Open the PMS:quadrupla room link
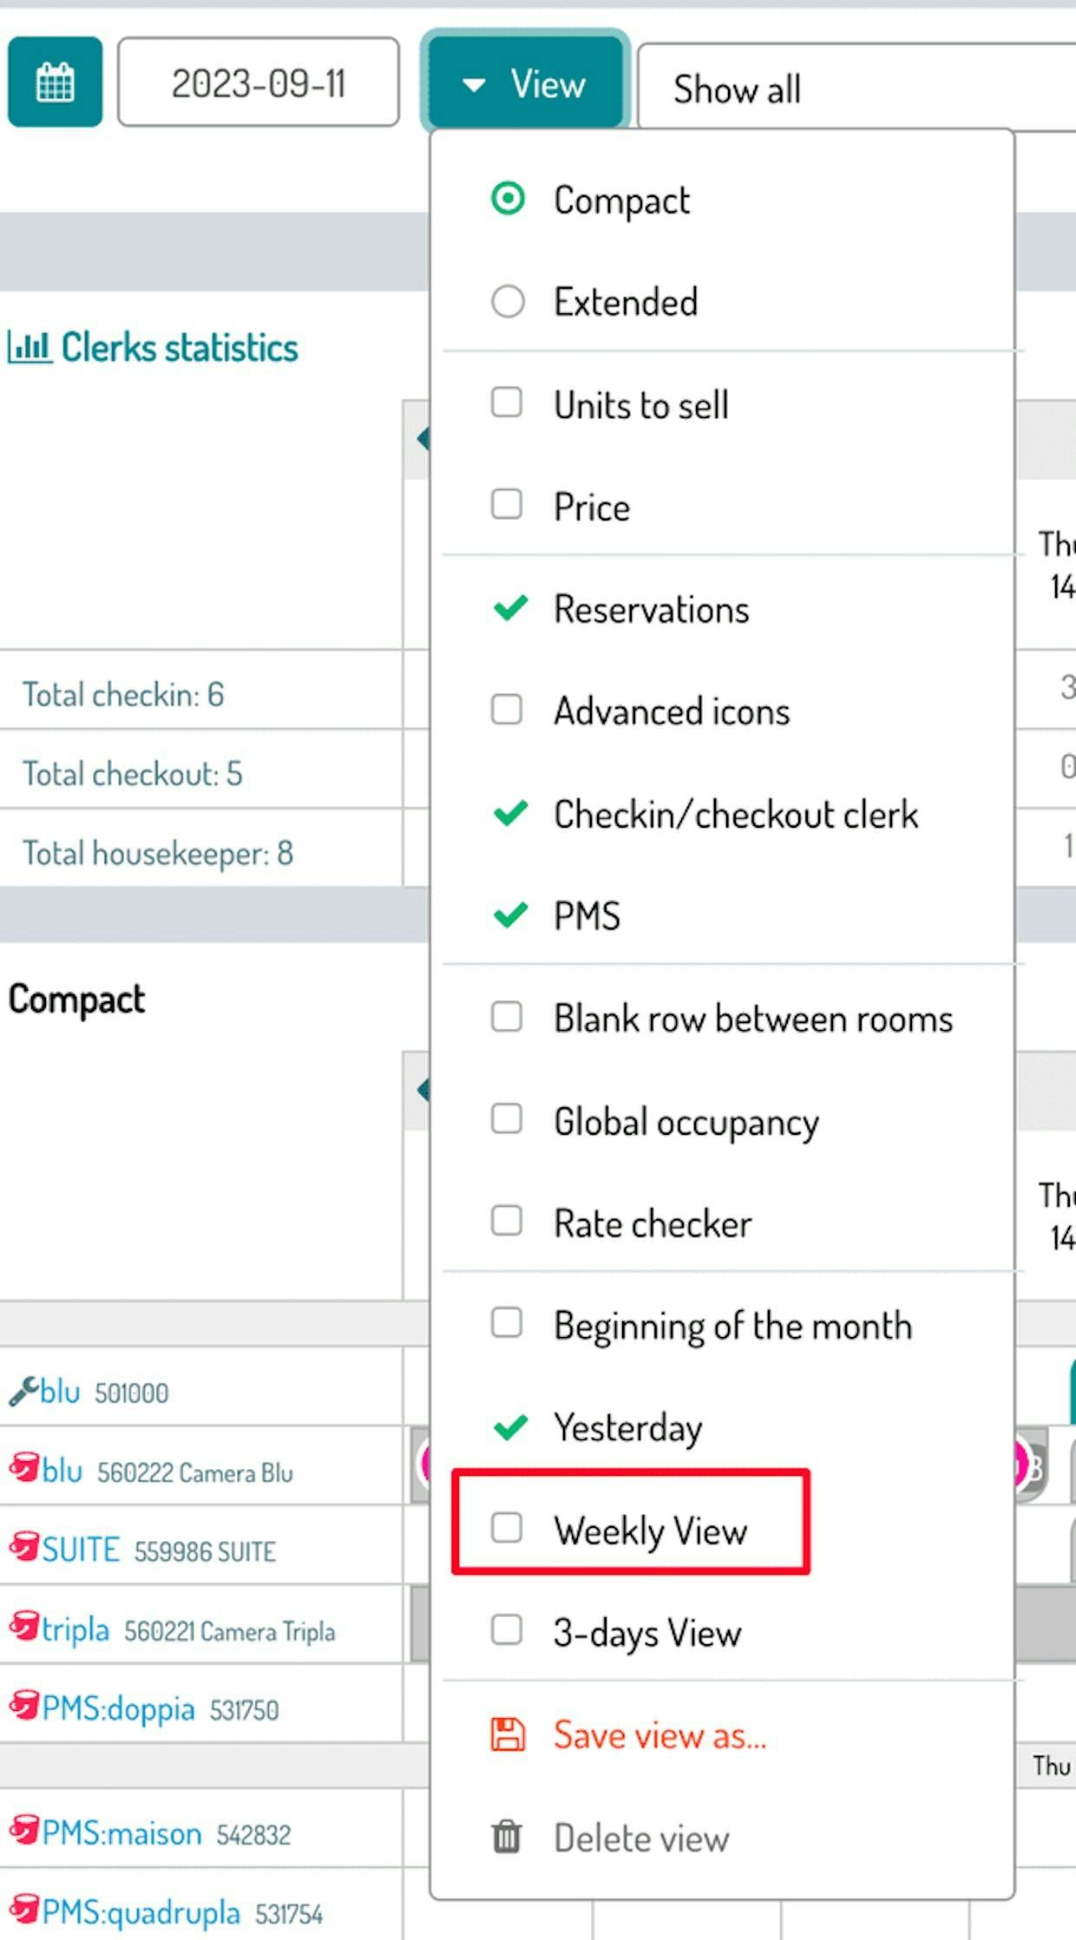This screenshot has height=1940, width=1076. pyautogui.click(x=141, y=1911)
